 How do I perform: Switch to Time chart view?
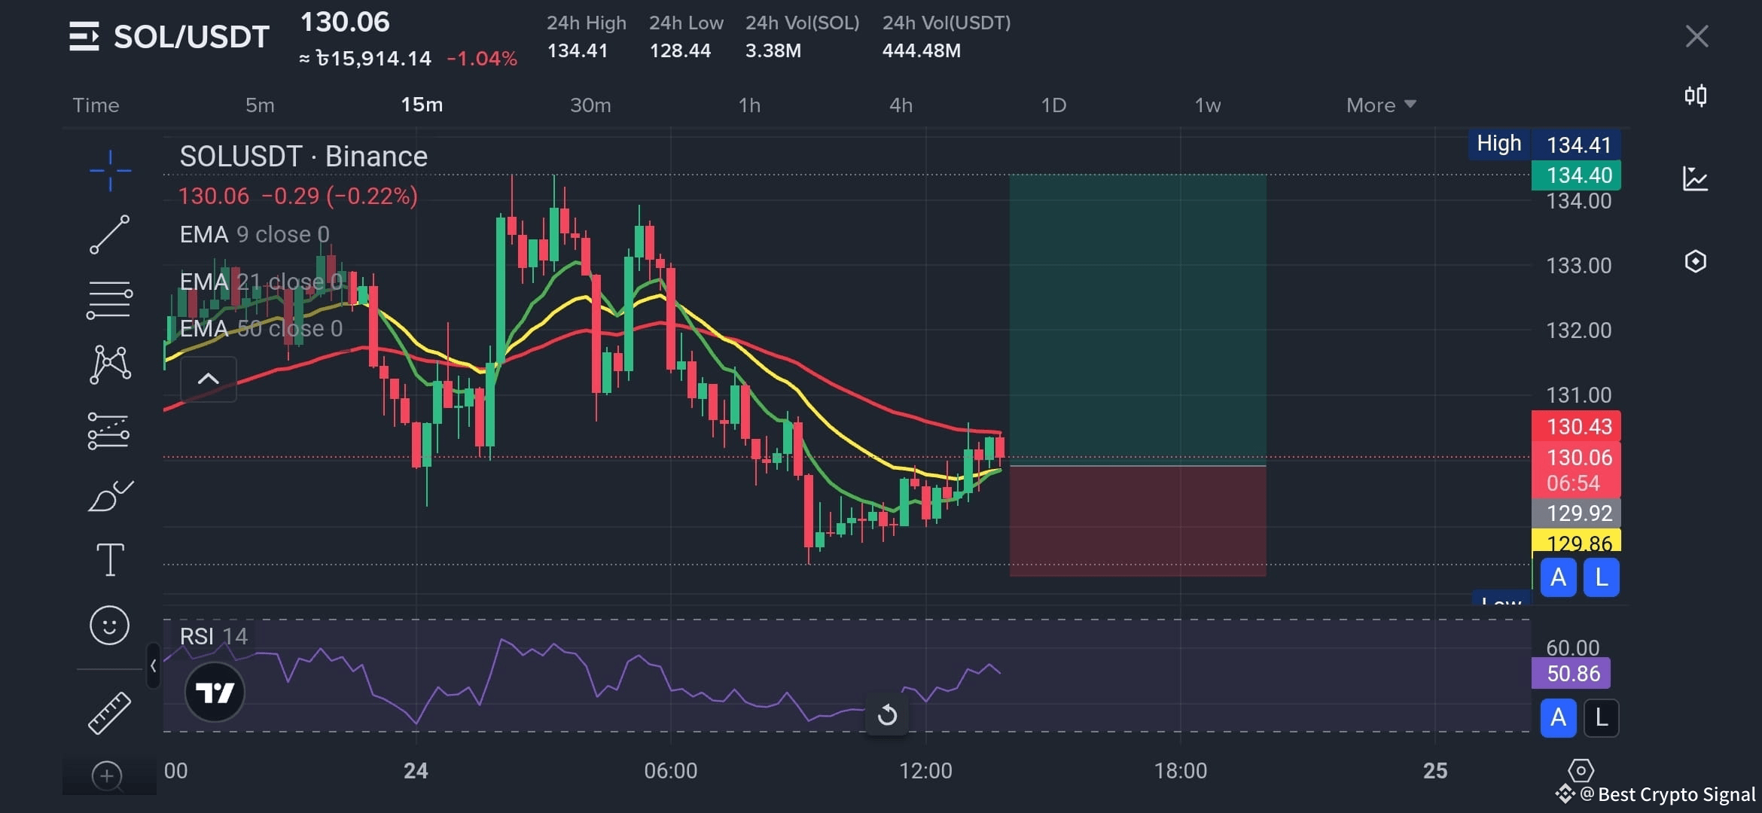(x=96, y=105)
